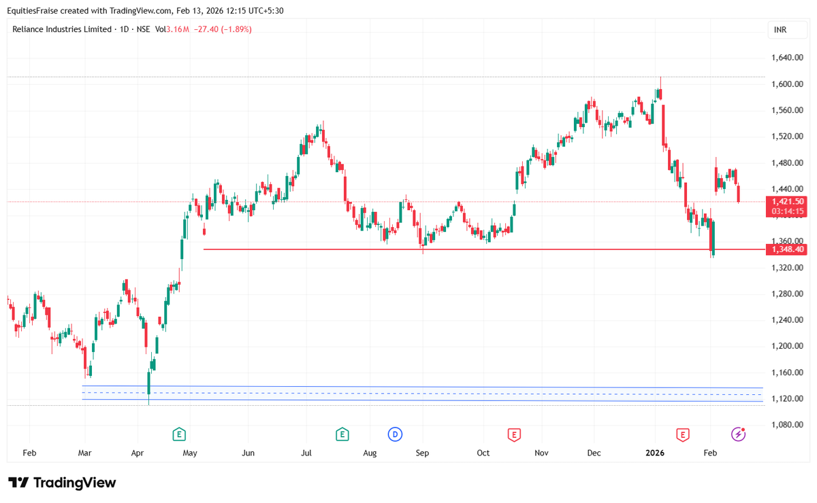The image size is (817, 503).
Task: Click the 1,560.00 price axis label
Action: tap(787, 110)
